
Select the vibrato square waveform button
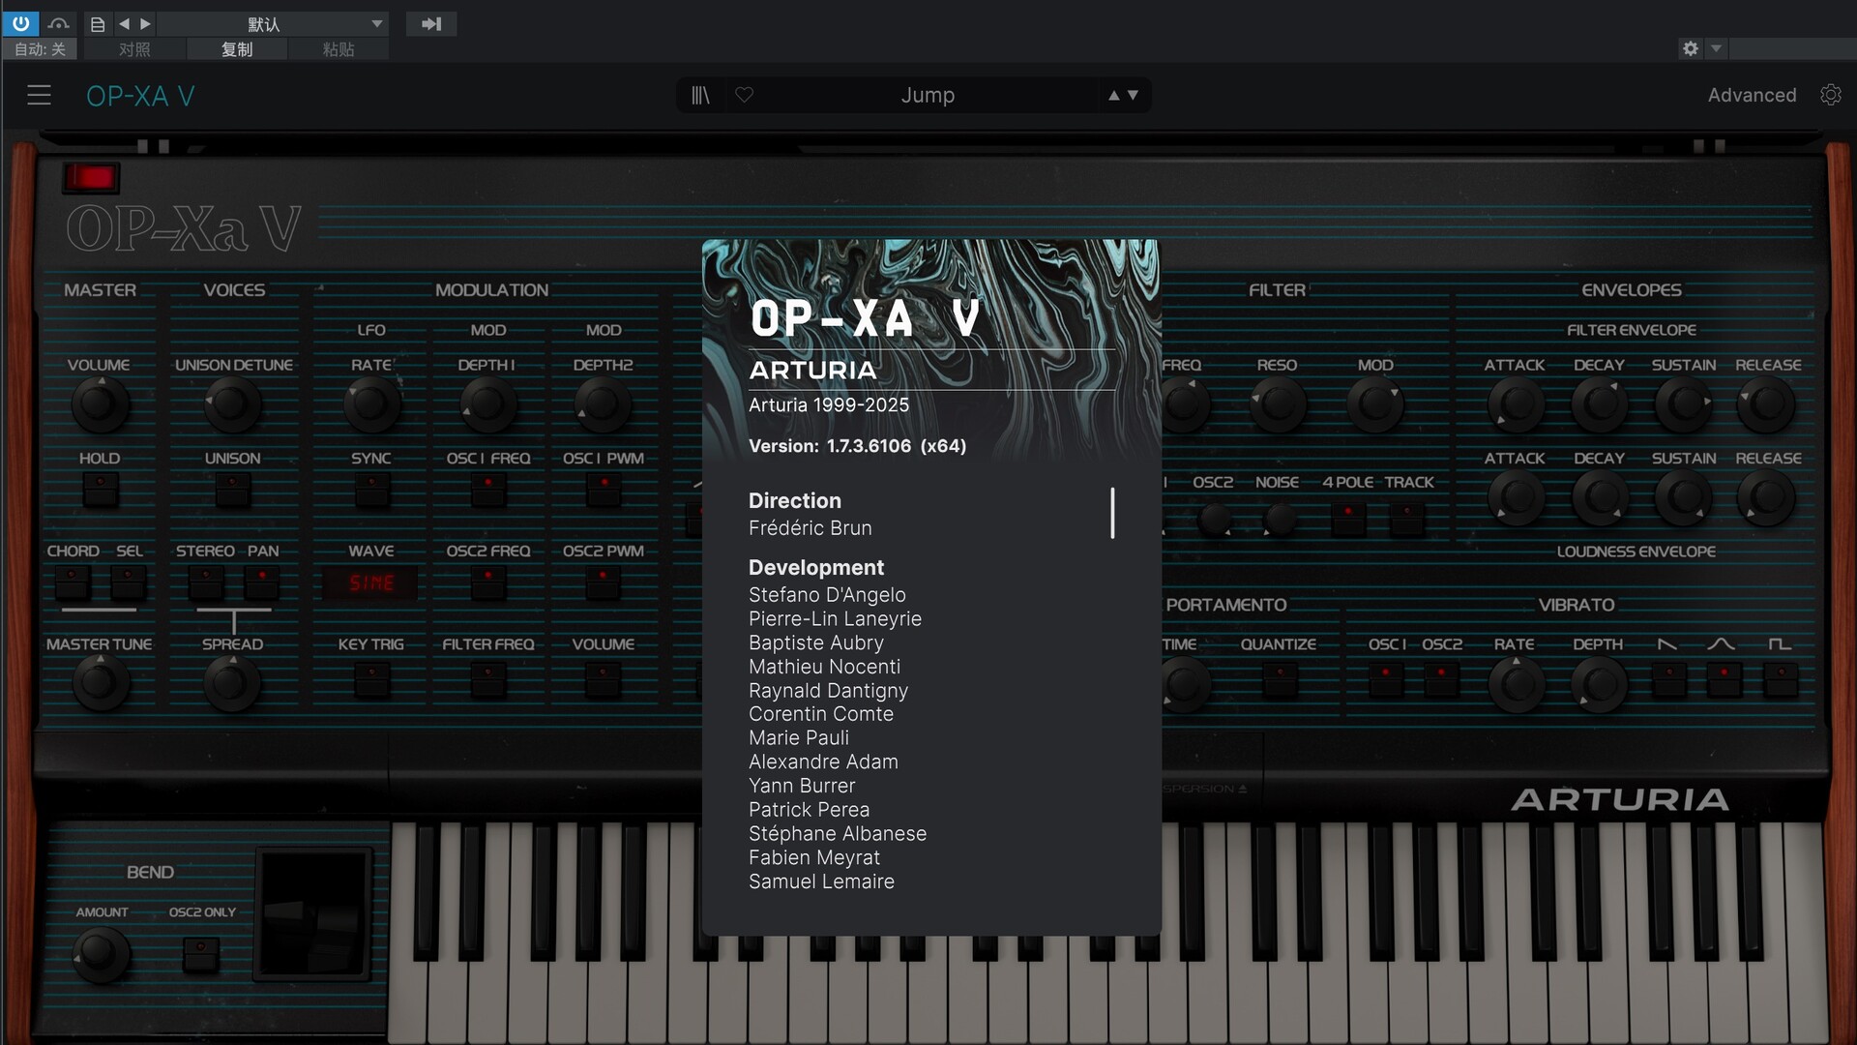tap(1781, 680)
